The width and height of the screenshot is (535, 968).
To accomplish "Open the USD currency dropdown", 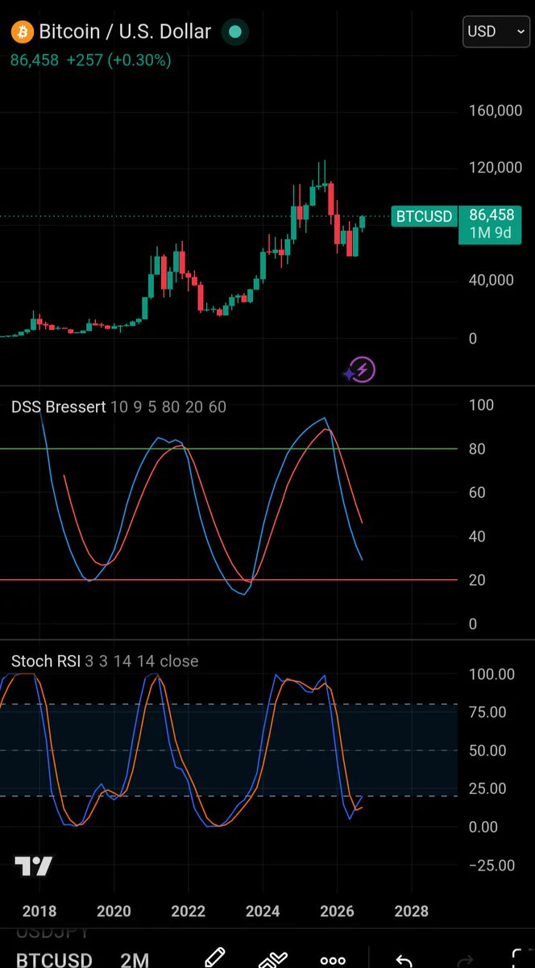I will coord(496,32).
